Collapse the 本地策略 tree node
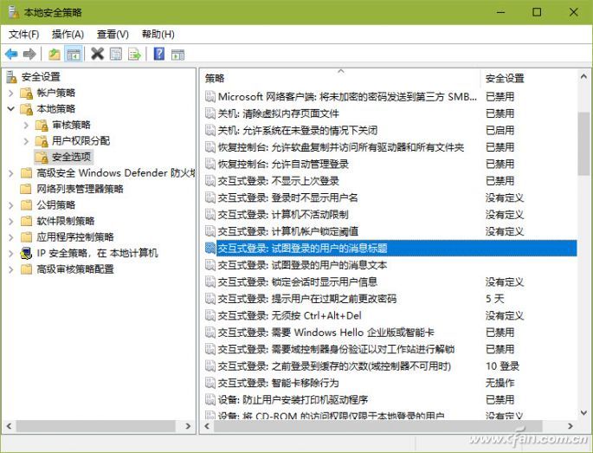 click(11, 109)
